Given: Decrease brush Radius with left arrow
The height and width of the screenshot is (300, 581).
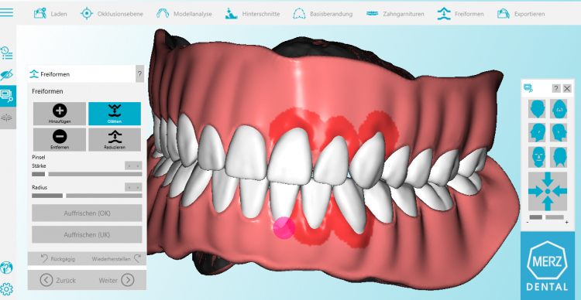Looking at the screenshot, I should pyautogui.click(x=129, y=187).
